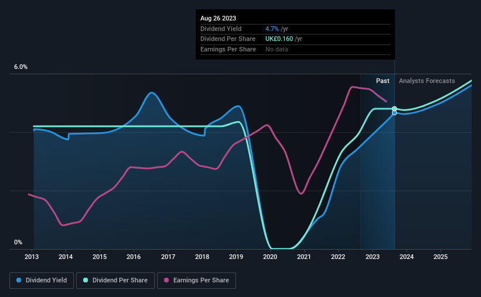Click the 2015 x-axis label
This screenshot has height=297, width=481.
click(100, 257)
